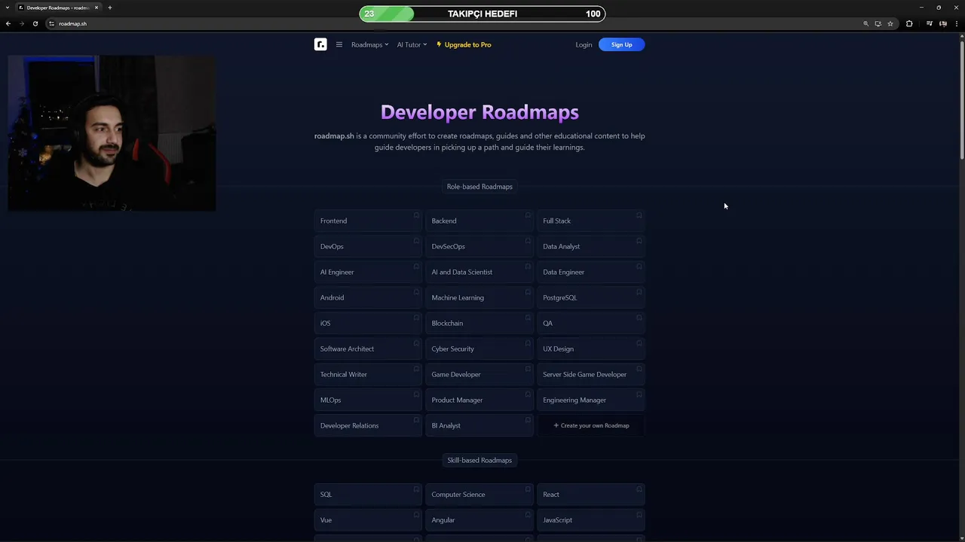Click the roadmap.sh logo icon
This screenshot has width=965, height=542.
tap(320, 44)
